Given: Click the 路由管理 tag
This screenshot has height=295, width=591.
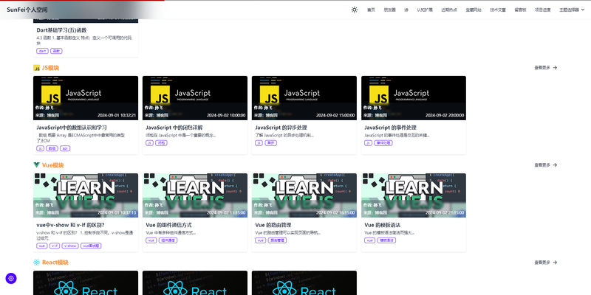Looking at the screenshot, I should pos(277,240).
